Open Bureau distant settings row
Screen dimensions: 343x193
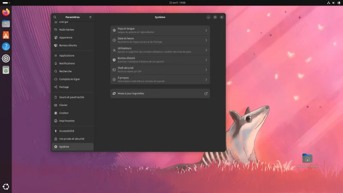[x=160, y=60]
